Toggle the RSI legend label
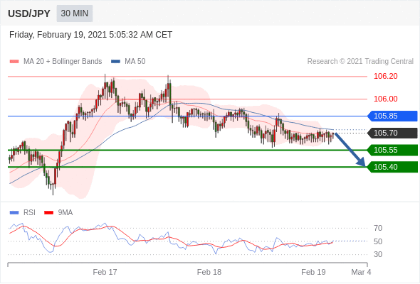The height and width of the screenshot is (284, 420). click(x=29, y=213)
